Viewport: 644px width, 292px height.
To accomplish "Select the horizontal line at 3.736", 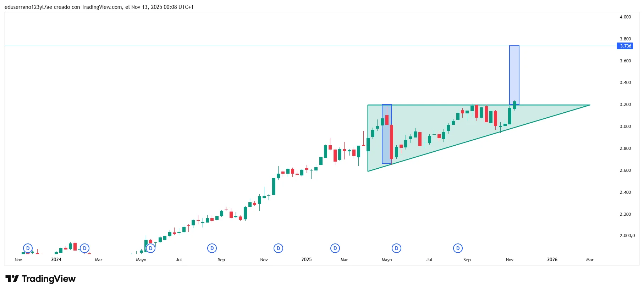I will coord(248,46).
